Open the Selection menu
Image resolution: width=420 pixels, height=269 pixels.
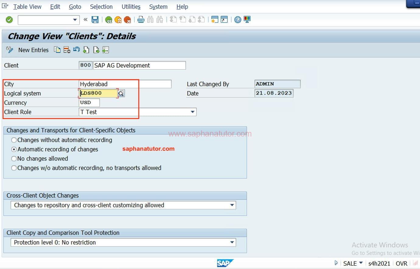click(101, 7)
